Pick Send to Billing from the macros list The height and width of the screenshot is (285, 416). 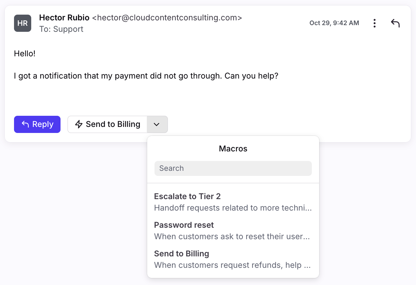(x=182, y=254)
